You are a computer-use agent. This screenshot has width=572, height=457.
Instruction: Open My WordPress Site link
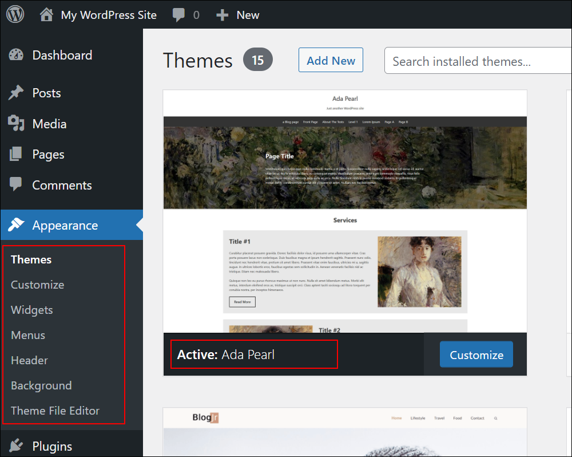(109, 15)
